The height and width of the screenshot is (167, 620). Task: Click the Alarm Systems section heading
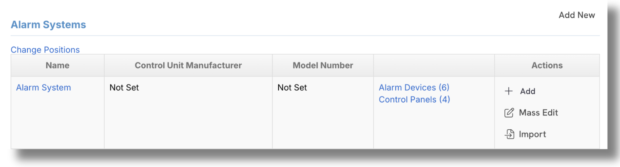[48, 25]
